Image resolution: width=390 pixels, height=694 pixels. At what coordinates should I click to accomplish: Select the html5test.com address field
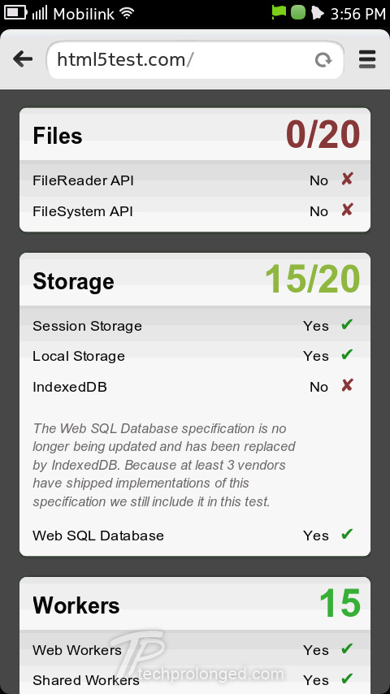tap(195, 60)
